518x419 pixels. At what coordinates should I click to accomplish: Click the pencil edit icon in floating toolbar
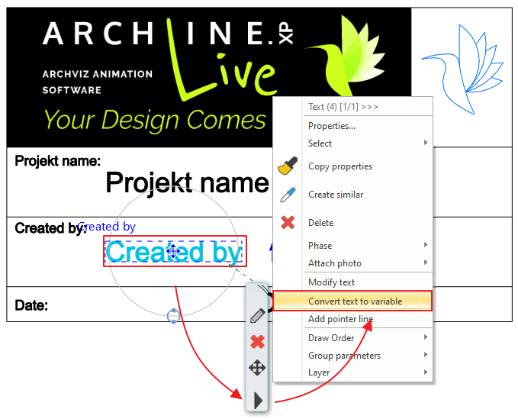coord(257,314)
